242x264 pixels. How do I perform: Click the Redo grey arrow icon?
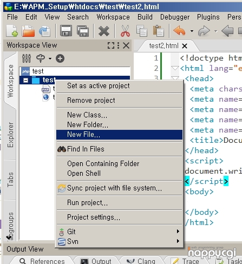204,31
